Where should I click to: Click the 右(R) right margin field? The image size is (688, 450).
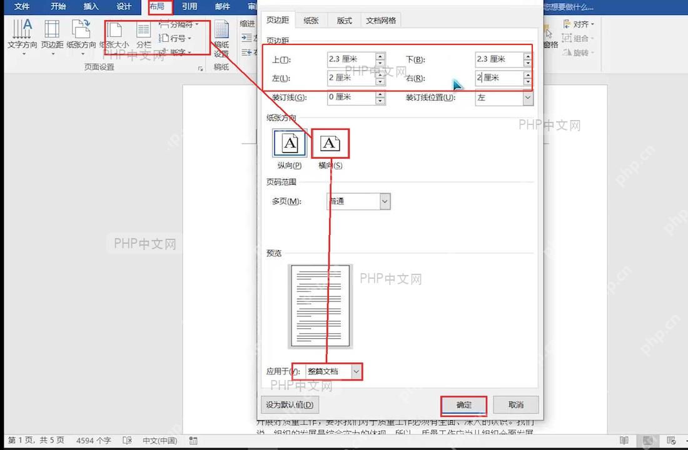click(499, 77)
